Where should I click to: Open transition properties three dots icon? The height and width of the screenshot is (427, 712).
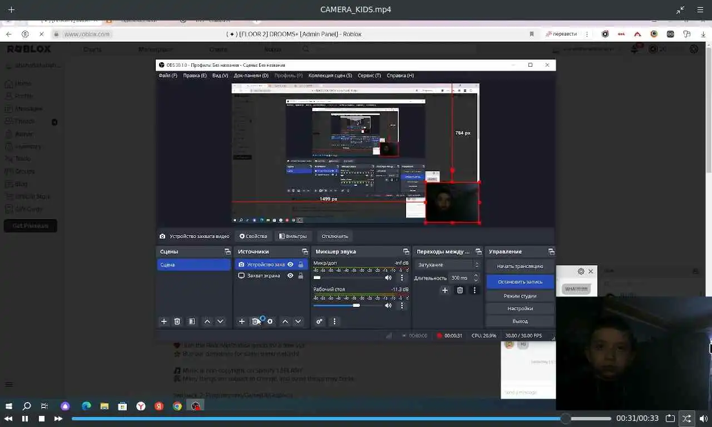[x=474, y=290]
